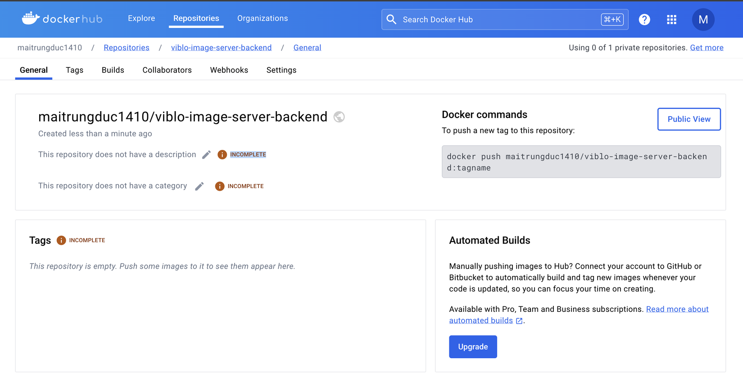The width and height of the screenshot is (743, 378).
Task: Click the pencil icon to edit description
Action: (206, 155)
